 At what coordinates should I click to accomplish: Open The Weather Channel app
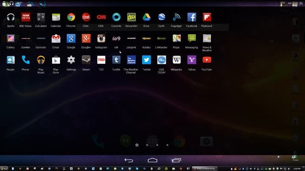[132, 60]
